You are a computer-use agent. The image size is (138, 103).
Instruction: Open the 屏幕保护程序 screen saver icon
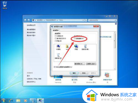pos(107,78)
